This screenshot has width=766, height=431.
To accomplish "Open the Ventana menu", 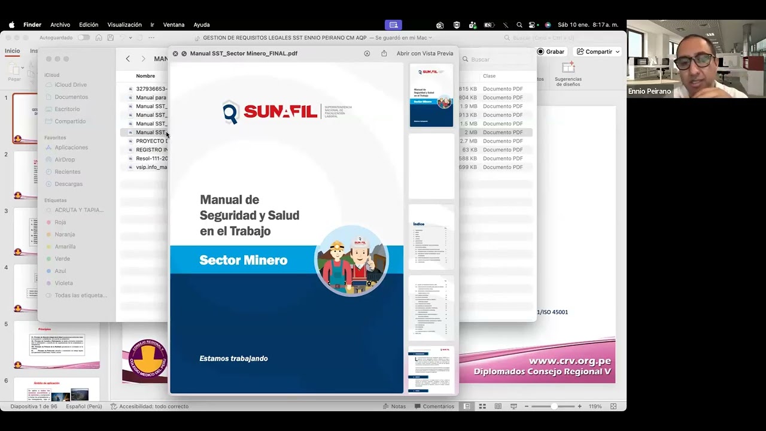I will (x=174, y=25).
